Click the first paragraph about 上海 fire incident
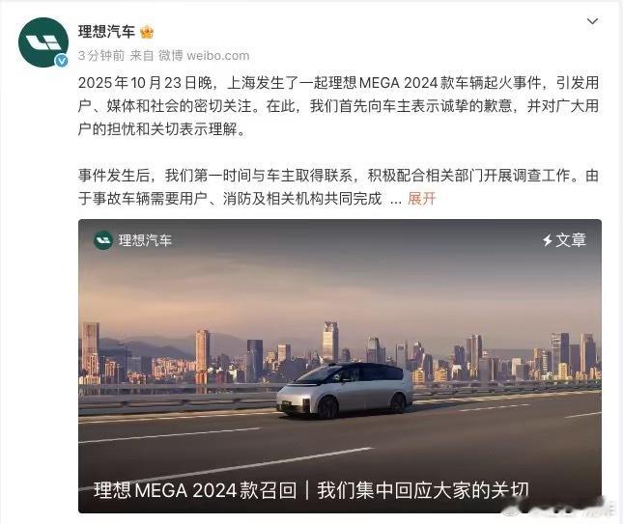 pyautogui.click(x=338, y=105)
